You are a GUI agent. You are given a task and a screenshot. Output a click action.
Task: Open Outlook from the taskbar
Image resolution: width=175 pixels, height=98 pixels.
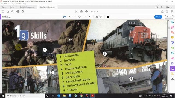pyautogui.click(x=59, y=96)
